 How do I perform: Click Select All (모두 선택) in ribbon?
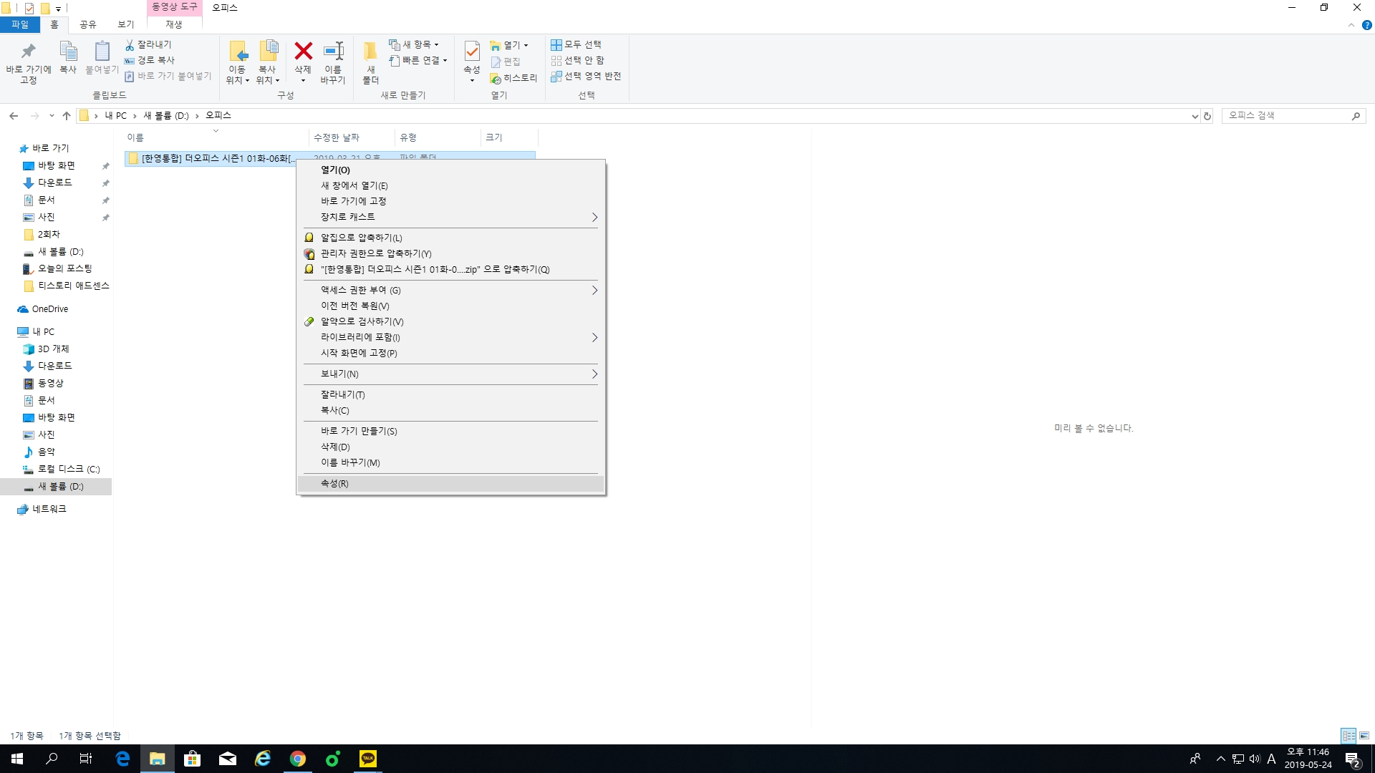tap(576, 44)
